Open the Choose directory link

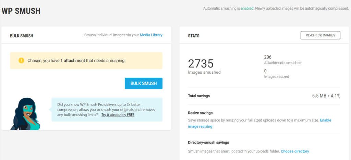pos(295,151)
